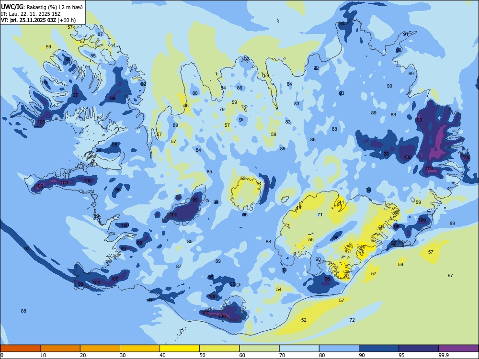Select the '56' value near the northern fjord
479x359 pixels.
pyautogui.click(x=186, y=106)
